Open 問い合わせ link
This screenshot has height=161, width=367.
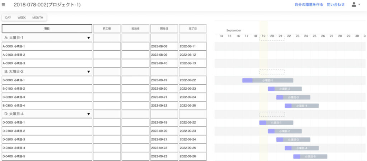tap(335, 4)
